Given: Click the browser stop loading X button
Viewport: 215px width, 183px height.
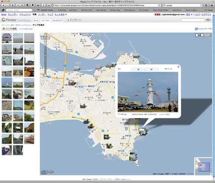Looking at the screenshot, I should 13,5.
